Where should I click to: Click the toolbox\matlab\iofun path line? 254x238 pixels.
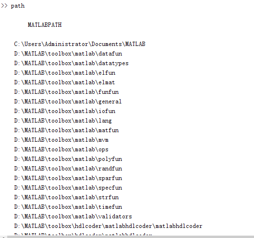point(65,111)
